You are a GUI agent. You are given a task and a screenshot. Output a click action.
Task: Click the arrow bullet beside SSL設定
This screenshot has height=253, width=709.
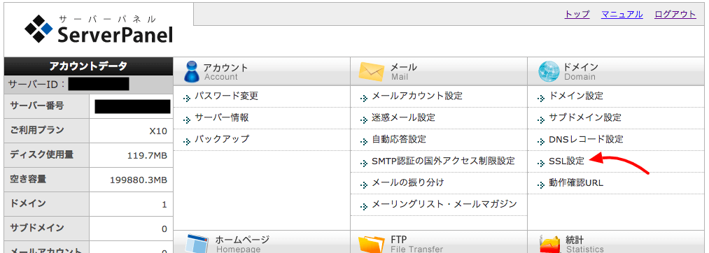540,163
